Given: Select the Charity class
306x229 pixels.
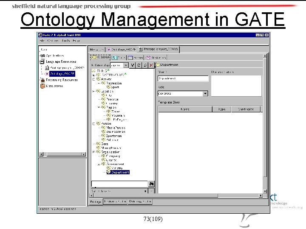Looking at the screenshot, I should pyautogui.click(x=111, y=160).
